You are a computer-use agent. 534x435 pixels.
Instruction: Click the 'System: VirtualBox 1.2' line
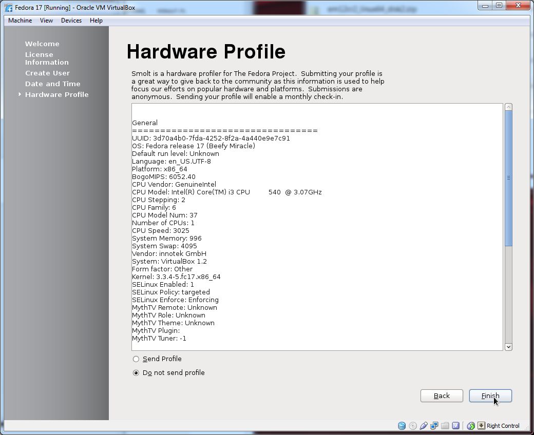point(169,262)
